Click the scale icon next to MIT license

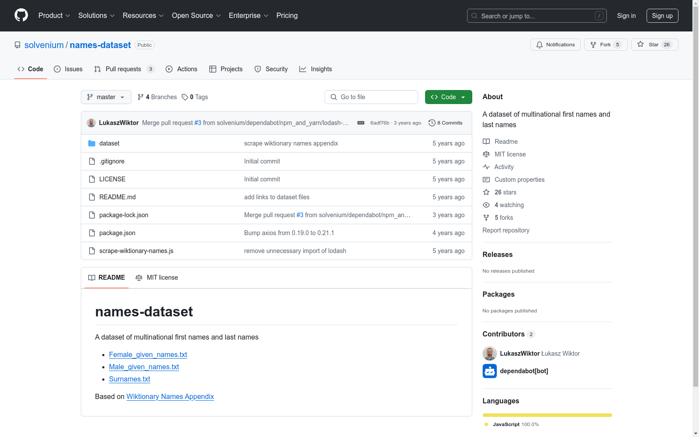pos(486,154)
